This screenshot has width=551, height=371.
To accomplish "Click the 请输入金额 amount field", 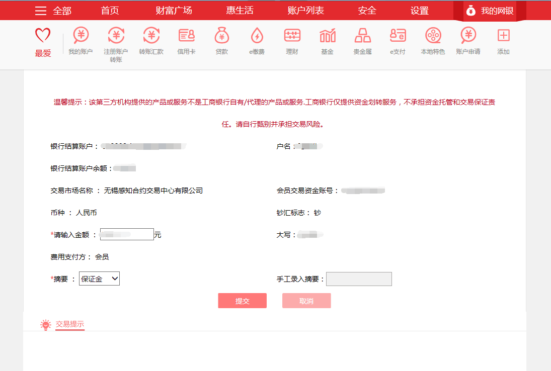I will point(127,234).
